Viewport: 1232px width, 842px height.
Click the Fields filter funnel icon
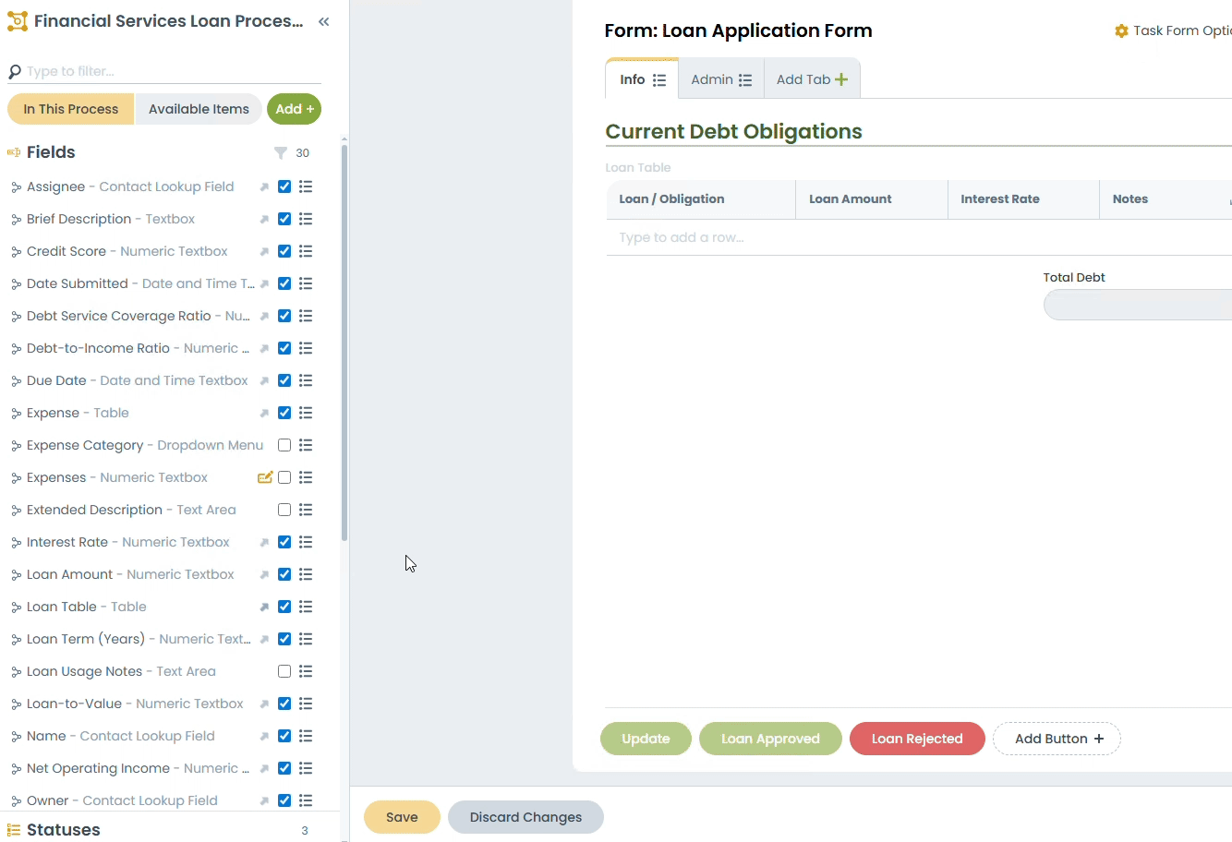[x=281, y=153]
